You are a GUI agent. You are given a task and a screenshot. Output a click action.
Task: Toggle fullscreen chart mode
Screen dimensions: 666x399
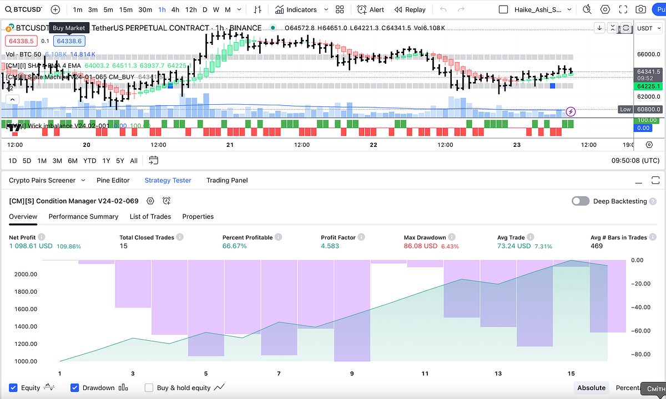coord(623,9)
